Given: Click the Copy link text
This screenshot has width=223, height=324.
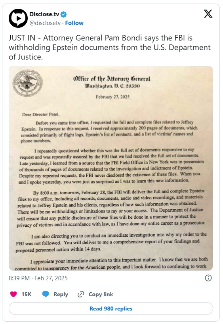Looking at the screenshot, I should point(101,294).
